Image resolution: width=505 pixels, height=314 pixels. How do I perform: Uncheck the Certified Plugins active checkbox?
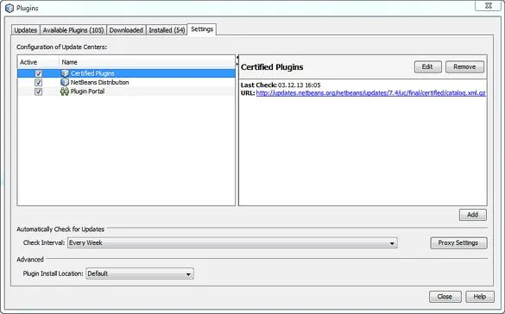tap(38, 73)
